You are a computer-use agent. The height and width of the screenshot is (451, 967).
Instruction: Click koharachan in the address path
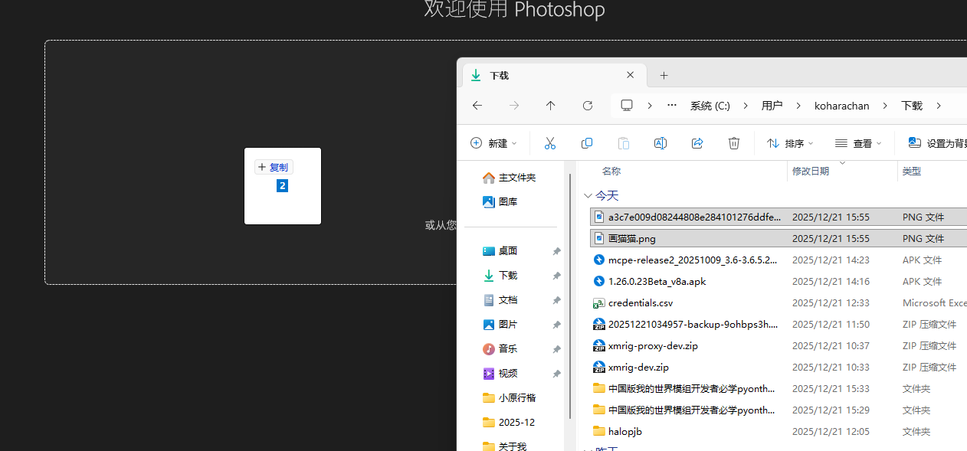point(842,106)
